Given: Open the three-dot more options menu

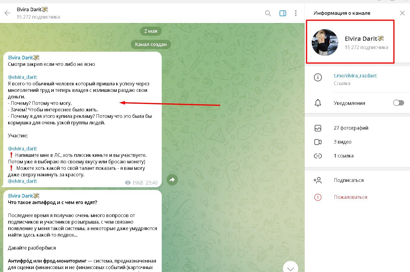Looking at the screenshot, I should 296,13.
